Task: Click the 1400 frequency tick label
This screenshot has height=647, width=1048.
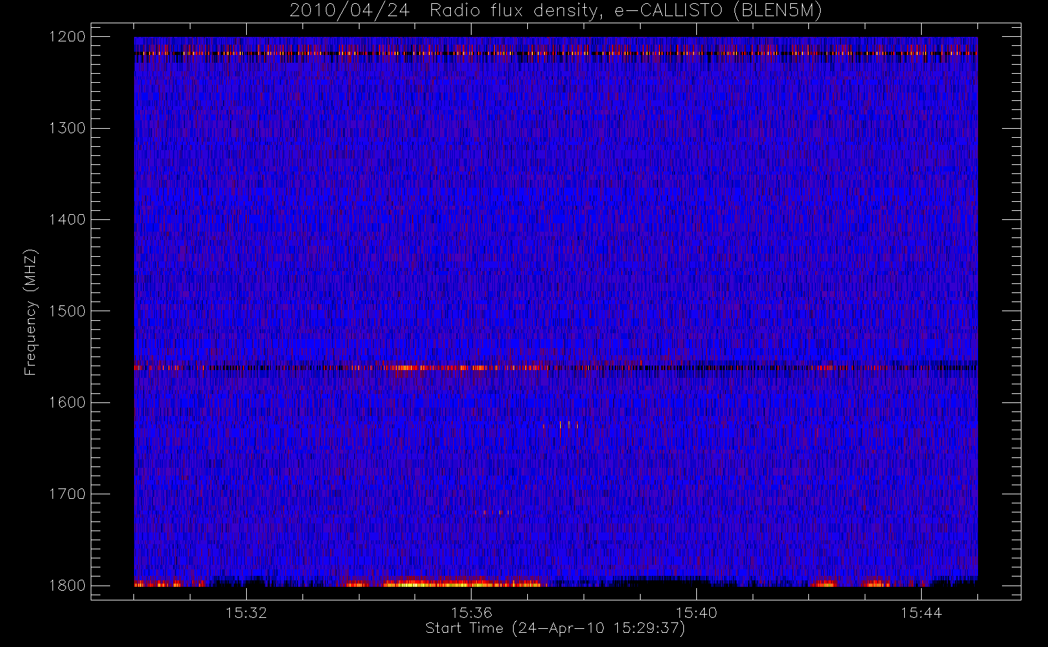Action: pyautogui.click(x=67, y=219)
